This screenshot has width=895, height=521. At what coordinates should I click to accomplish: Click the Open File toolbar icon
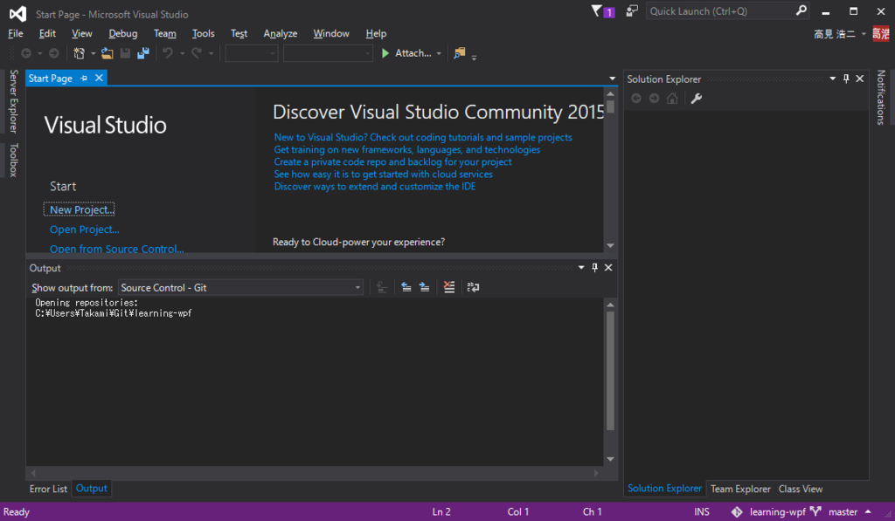(108, 53)
